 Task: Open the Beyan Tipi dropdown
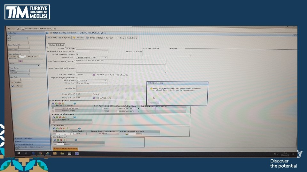[92, 57]
